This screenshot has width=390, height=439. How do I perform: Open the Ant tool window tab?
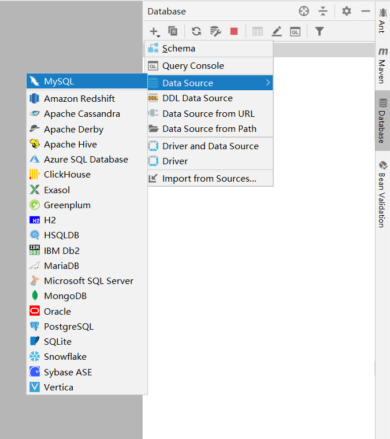(382, 21)
